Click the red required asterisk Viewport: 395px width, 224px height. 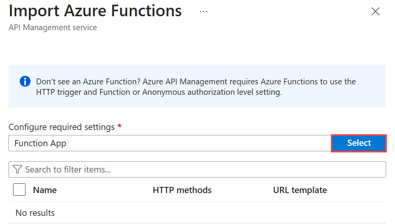(x=119, y=127)
